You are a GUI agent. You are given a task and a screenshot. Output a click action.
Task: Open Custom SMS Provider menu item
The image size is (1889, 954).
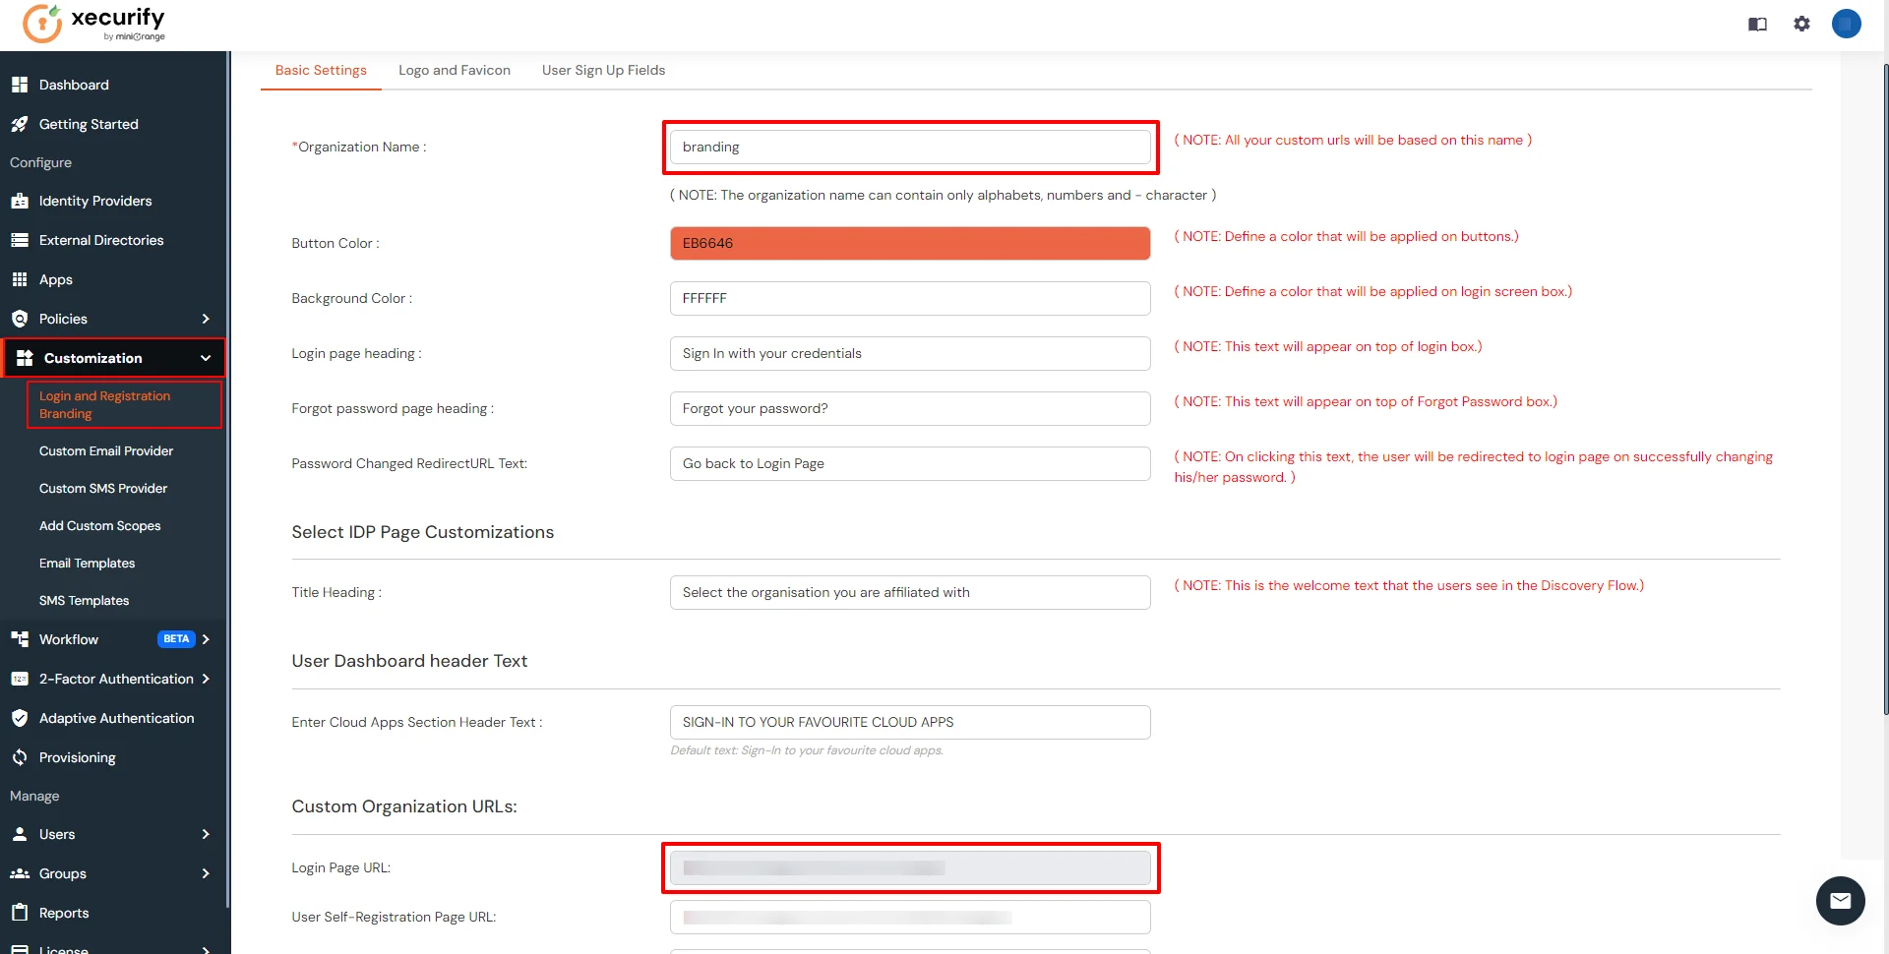[103, 488]
